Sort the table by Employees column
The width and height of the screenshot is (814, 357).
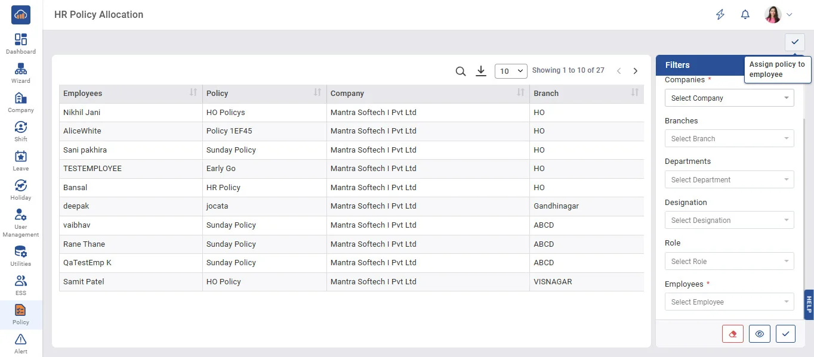point(193,93)
